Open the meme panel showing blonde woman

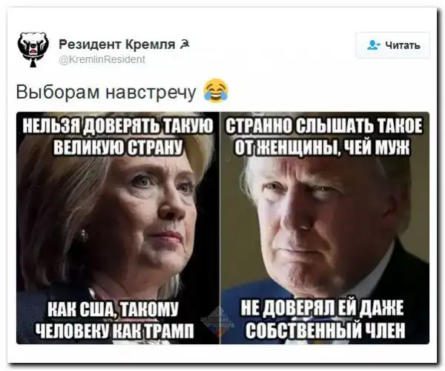[118, 228]
